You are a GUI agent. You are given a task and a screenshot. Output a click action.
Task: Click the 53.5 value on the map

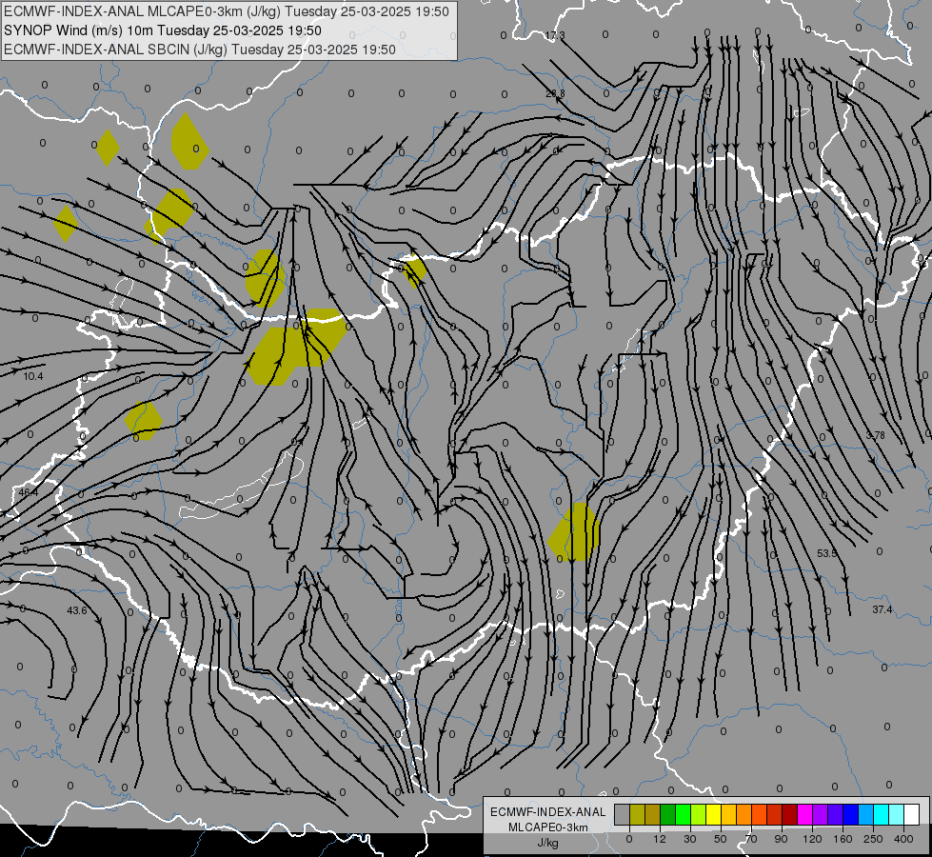click(826, 553)
